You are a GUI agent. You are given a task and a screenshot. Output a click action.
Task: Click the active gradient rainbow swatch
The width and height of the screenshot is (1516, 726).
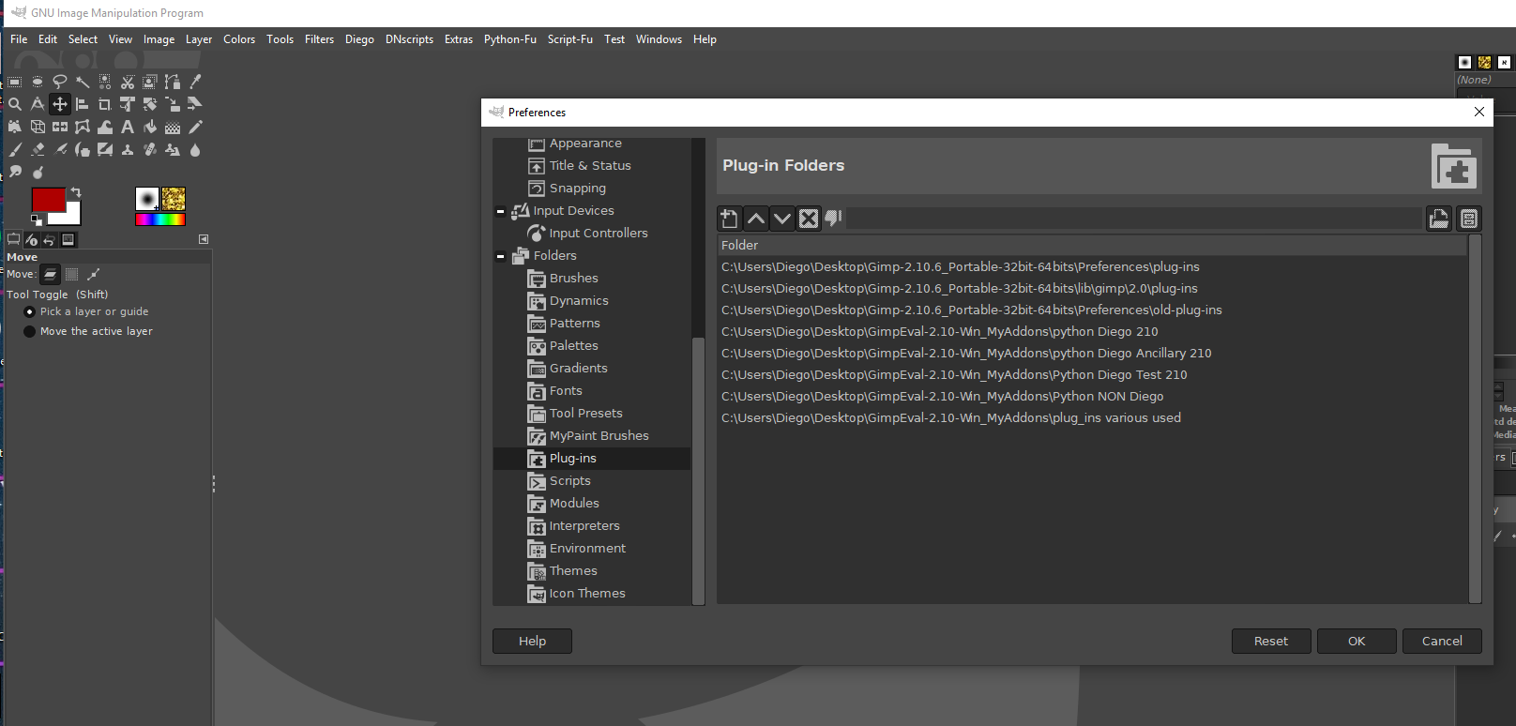pos(160,219)
